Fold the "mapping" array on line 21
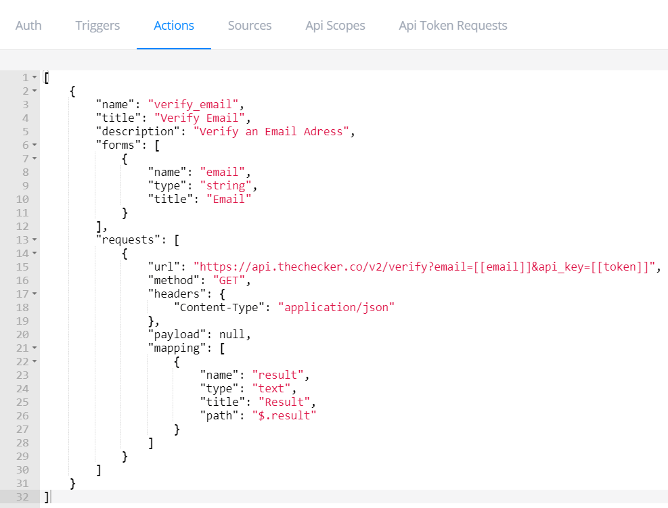The height and width of the screenshot is (508, 668). coord(35,348)
